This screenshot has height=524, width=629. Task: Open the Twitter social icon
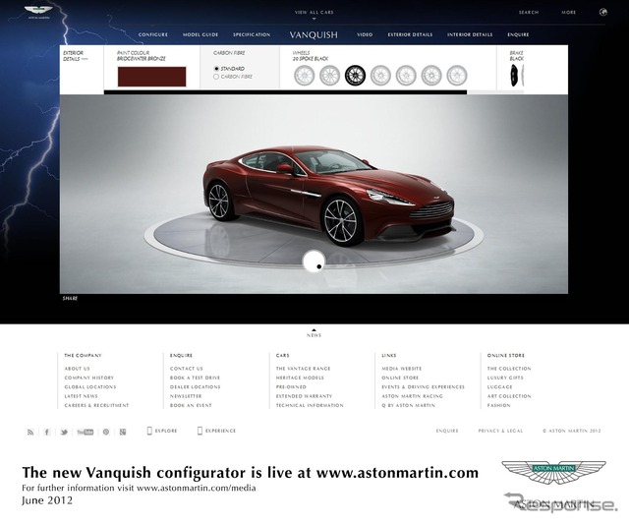coord(64,432)
